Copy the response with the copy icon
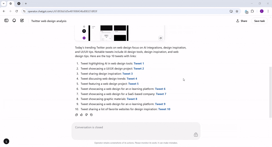 [76, 115]
